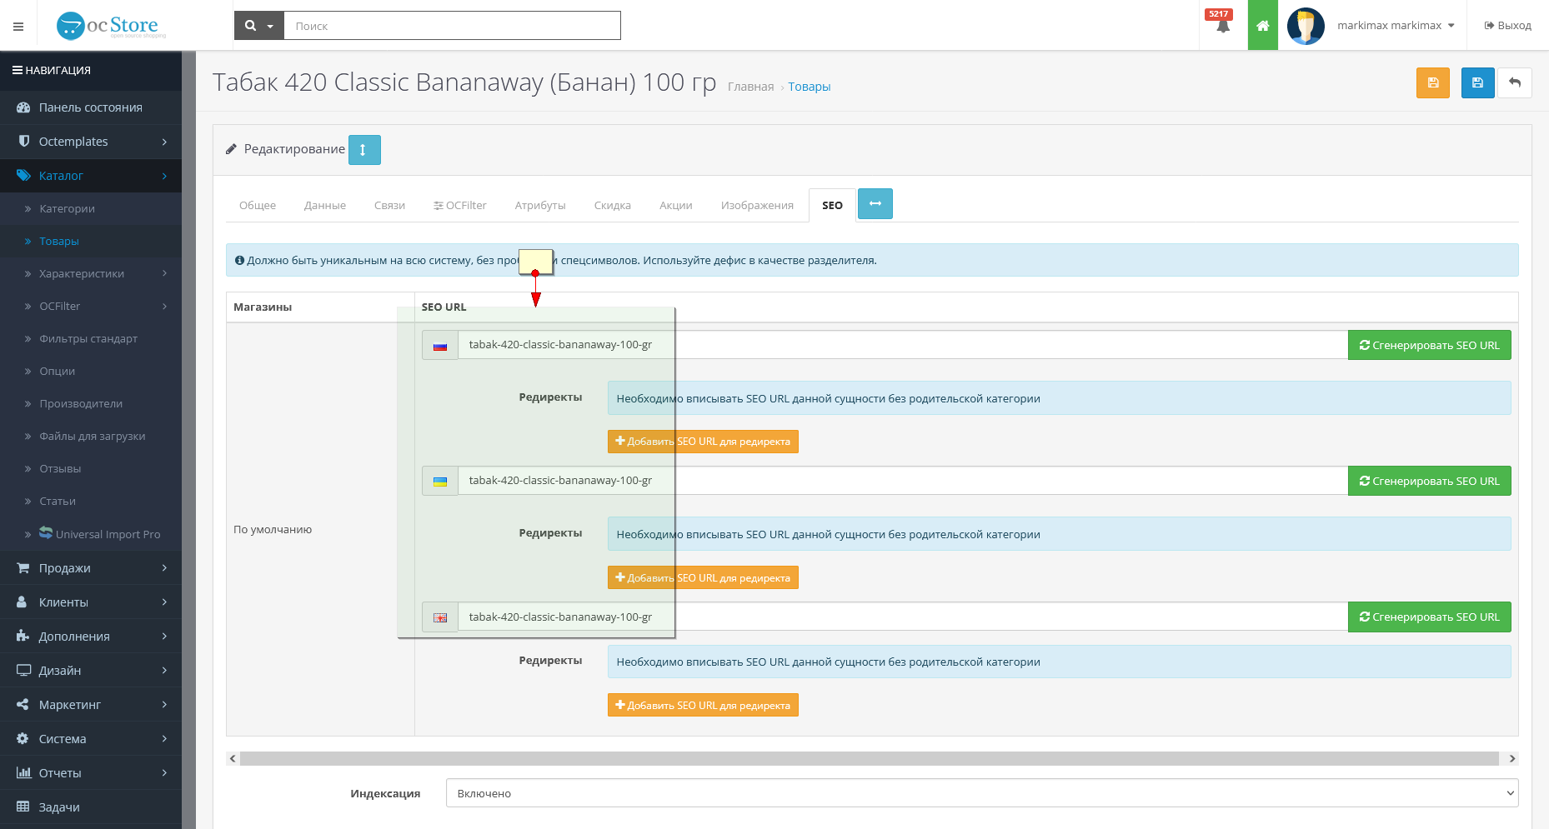This screenshot has width=1549, height=829.
Task: Click first Сгенерировать SEO URL button
Action: (1429, 345)
